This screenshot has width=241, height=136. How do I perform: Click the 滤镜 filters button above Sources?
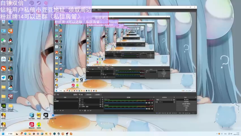[x=81, y=95]
